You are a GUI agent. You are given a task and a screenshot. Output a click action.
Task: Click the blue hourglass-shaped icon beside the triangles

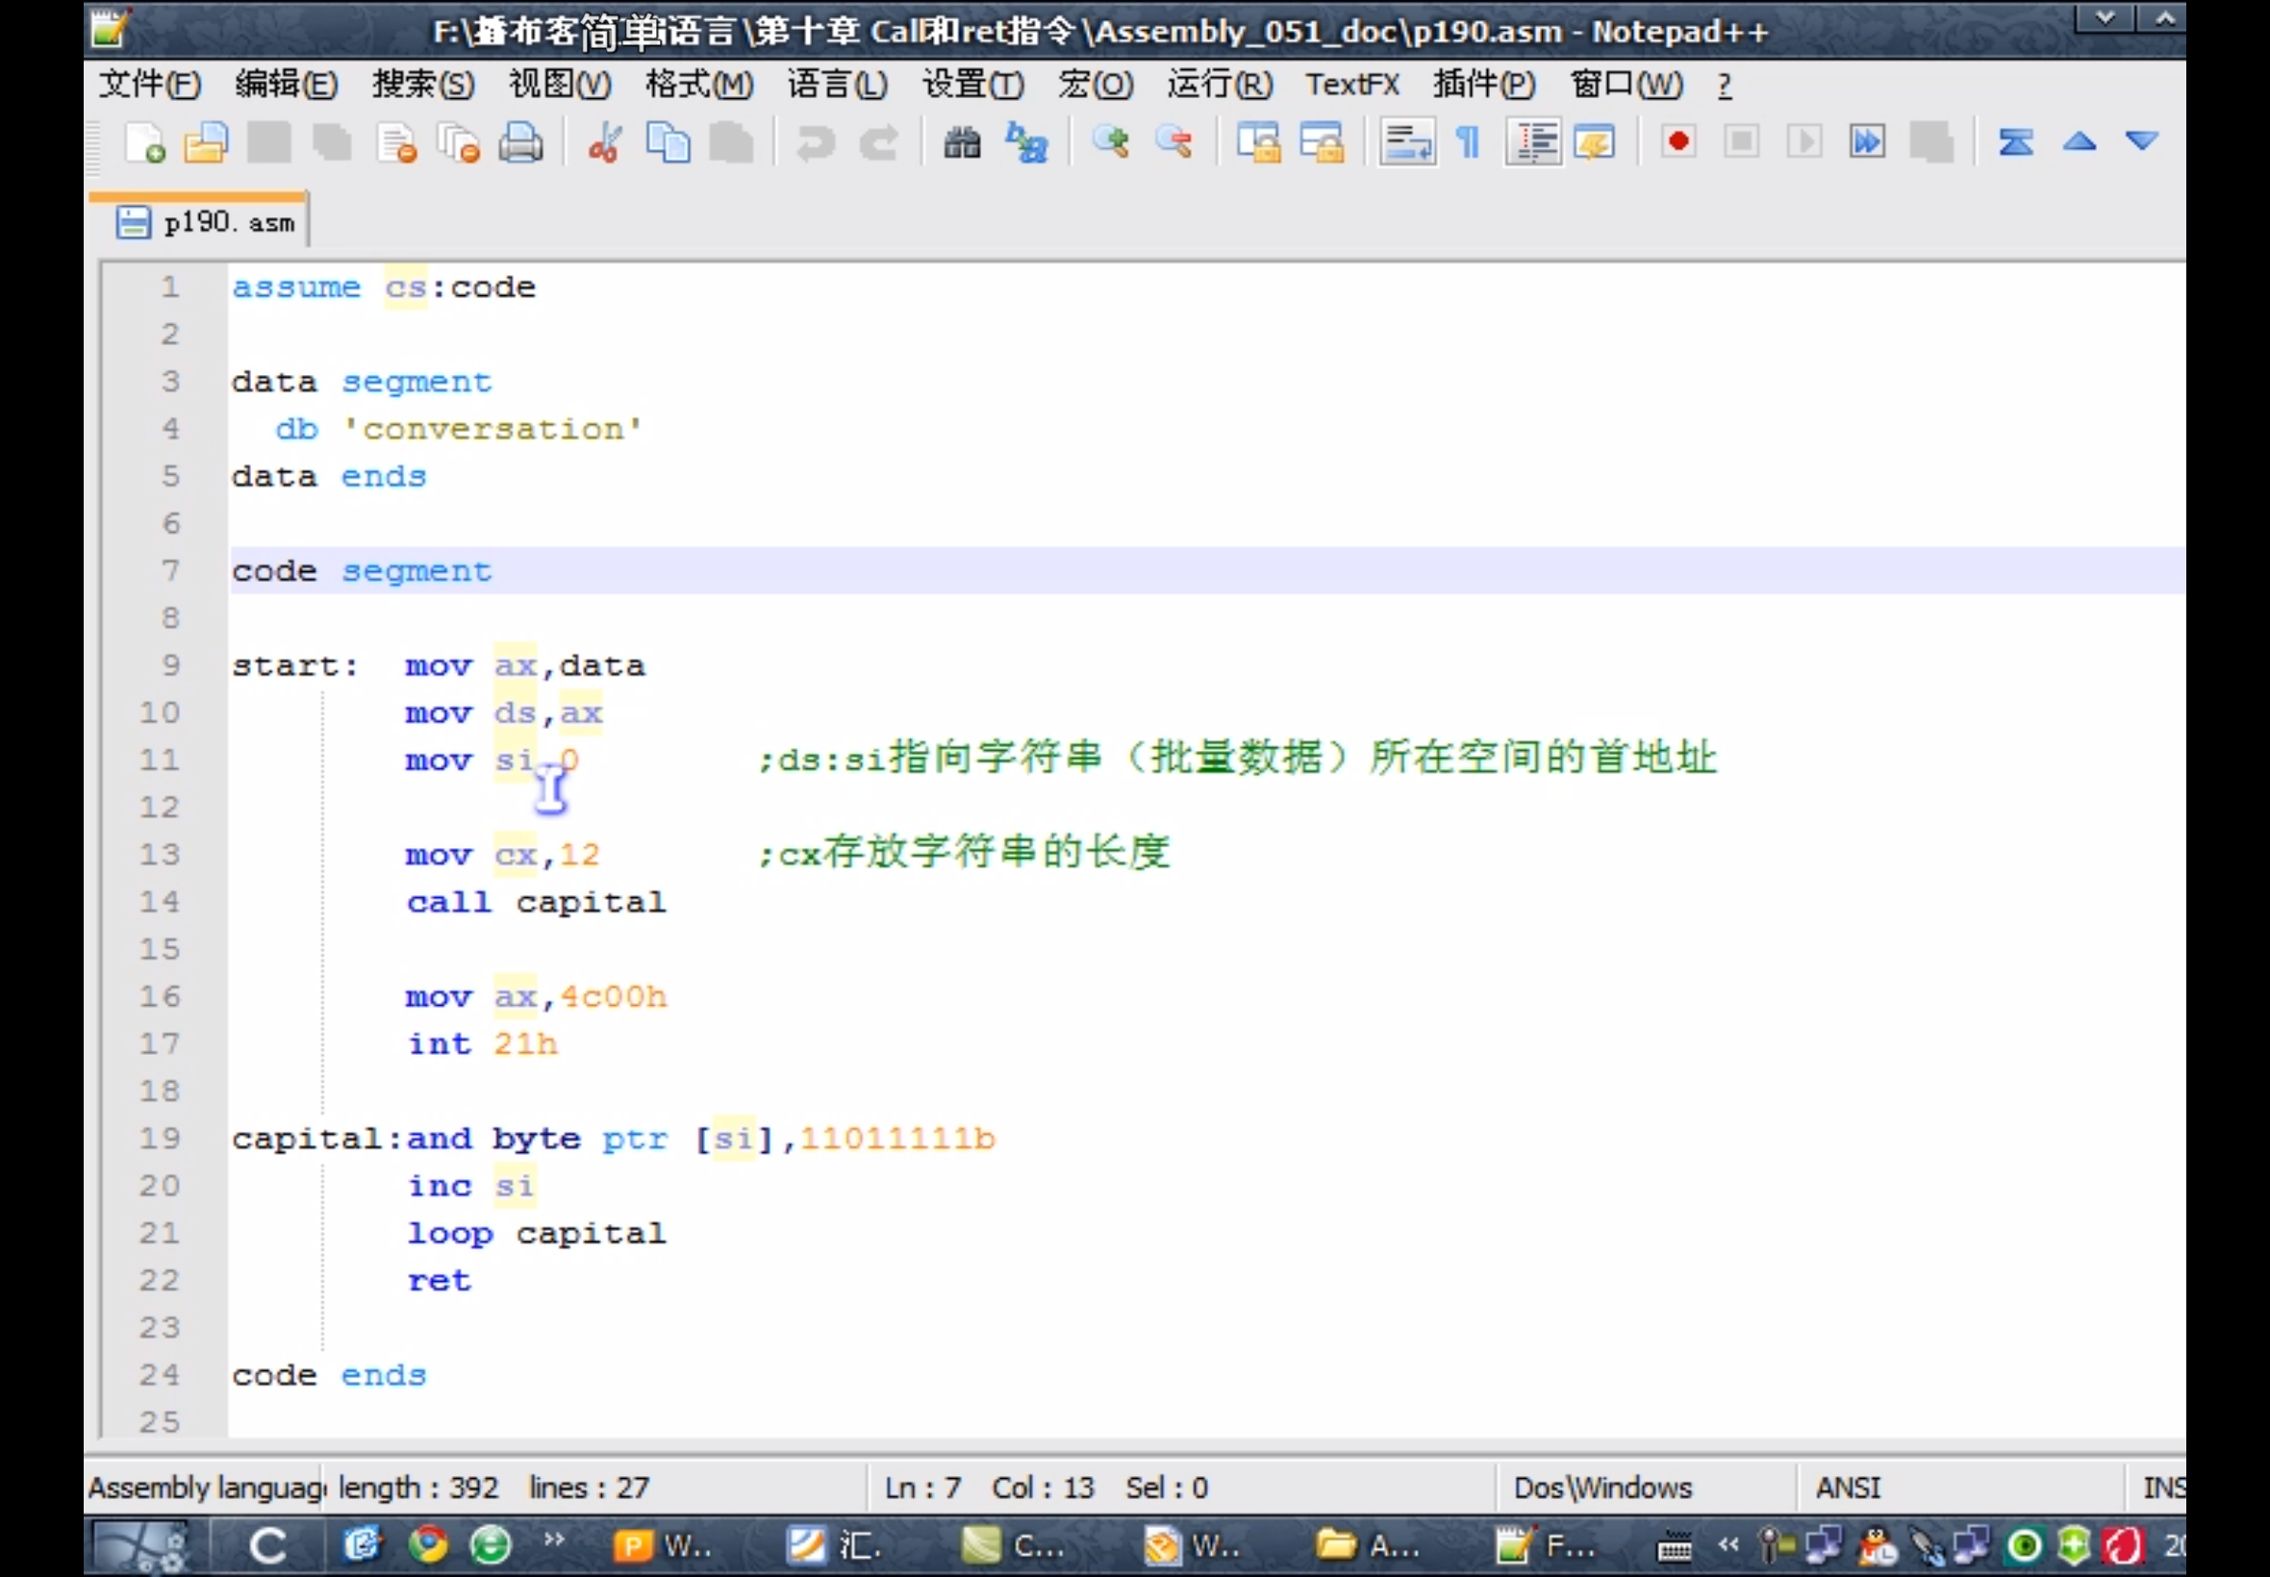point(2016,142)
